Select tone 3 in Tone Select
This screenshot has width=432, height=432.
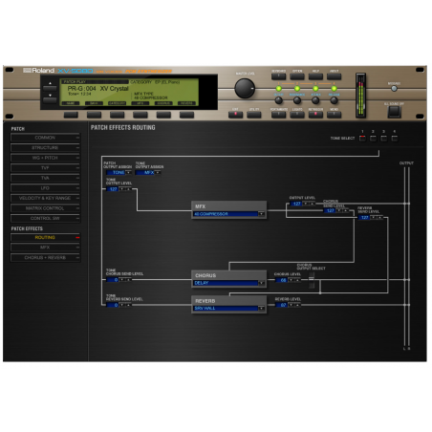384,138
